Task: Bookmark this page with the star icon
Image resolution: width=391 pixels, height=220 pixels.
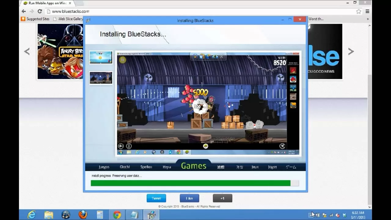Action: click(x=359, y=11)
